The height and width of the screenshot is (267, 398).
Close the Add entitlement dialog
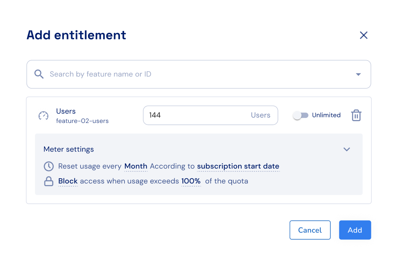pyautogui.click(x=363, y=35)
